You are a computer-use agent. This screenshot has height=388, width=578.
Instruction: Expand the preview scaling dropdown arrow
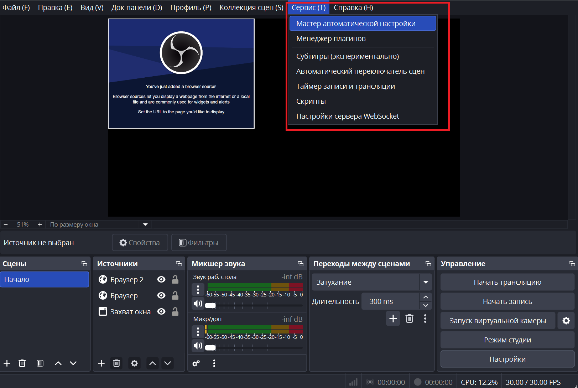pyautogui.click(x=145, y=224)
